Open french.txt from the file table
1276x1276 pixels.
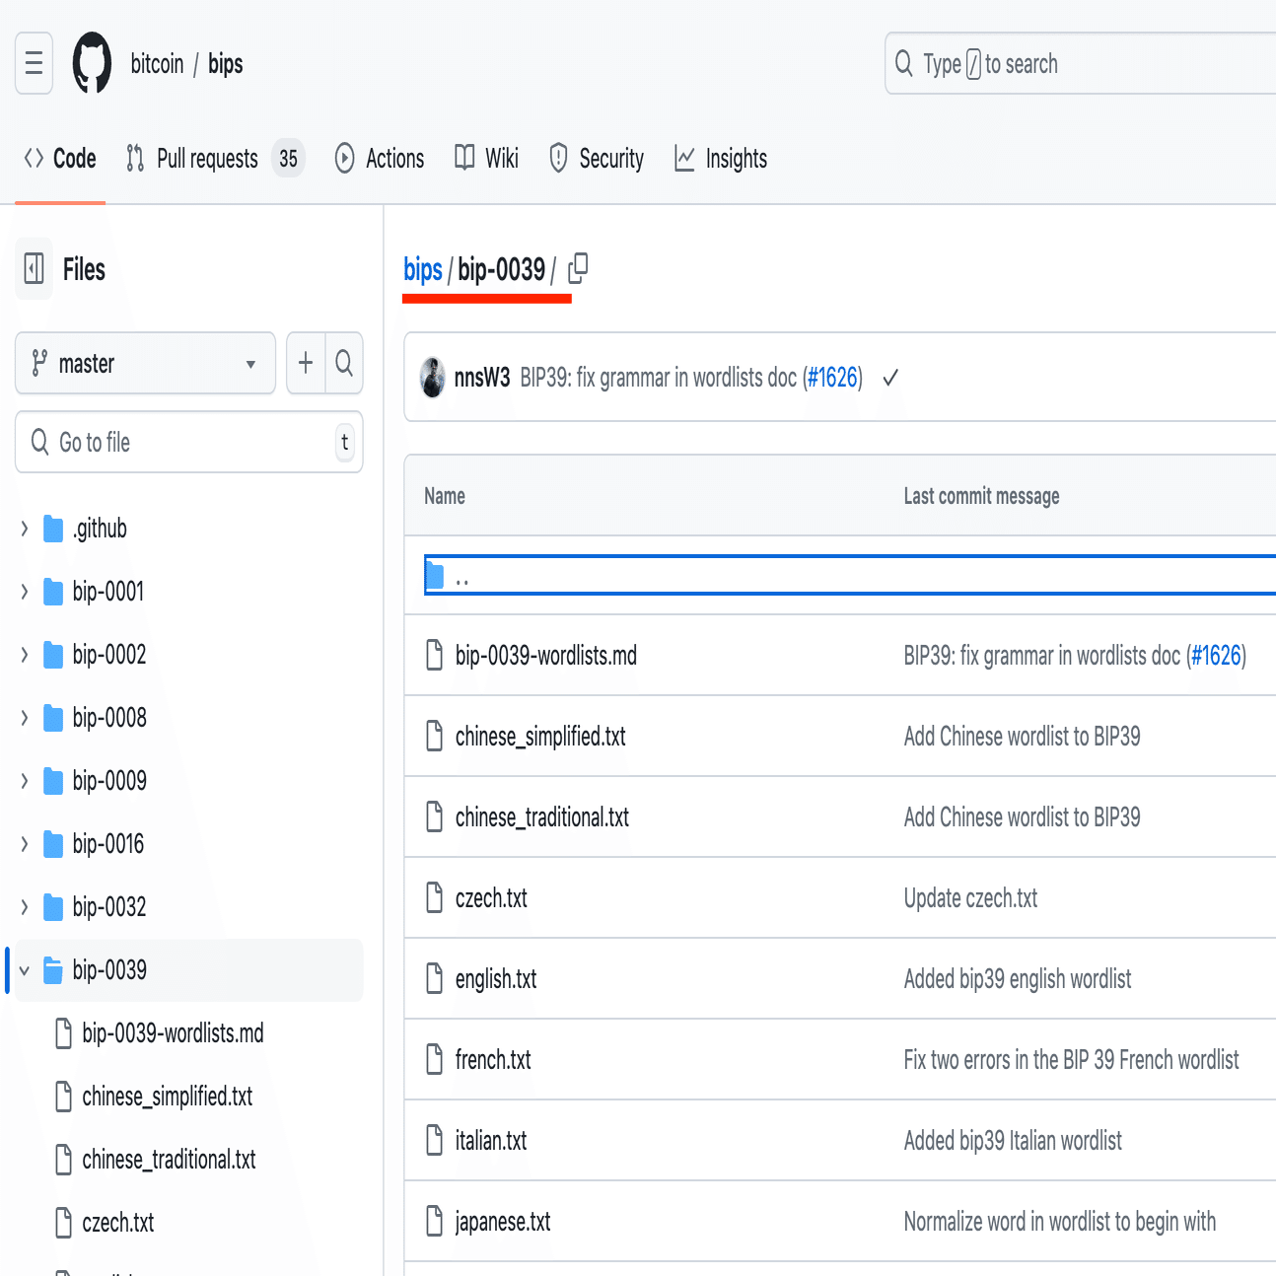coord(493,1060)
